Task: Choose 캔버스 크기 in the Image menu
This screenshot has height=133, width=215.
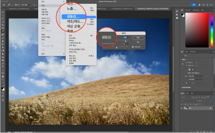Action: (46, 21)
